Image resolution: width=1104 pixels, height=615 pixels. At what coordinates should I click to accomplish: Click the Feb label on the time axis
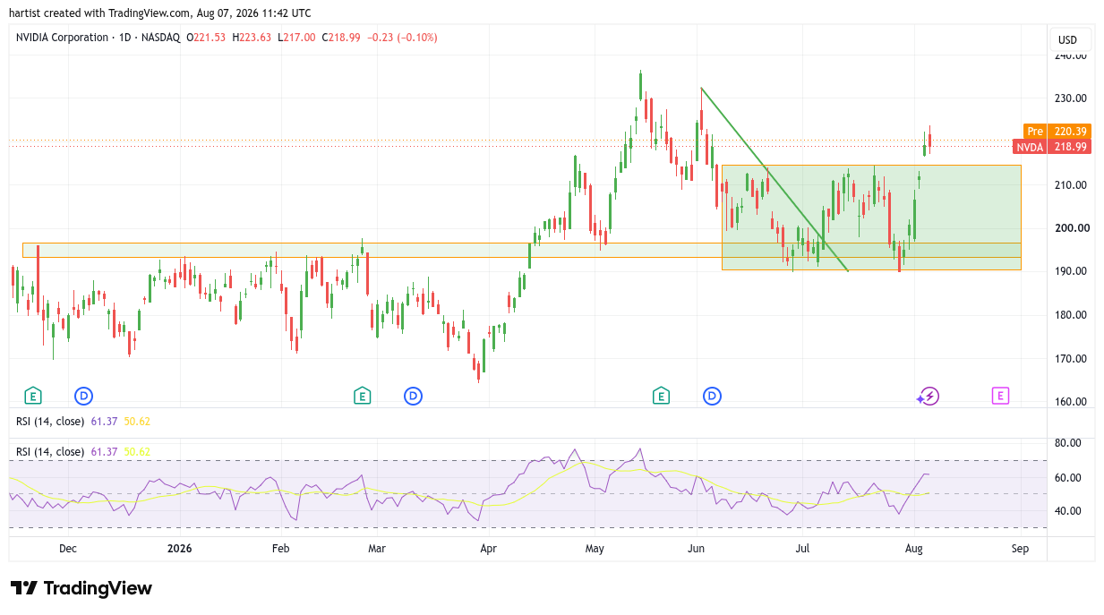pos(280,548)
